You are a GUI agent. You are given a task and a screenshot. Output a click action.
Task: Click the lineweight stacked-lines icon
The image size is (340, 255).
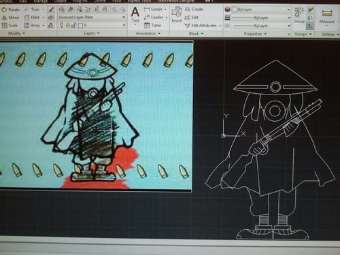(227, 18)
